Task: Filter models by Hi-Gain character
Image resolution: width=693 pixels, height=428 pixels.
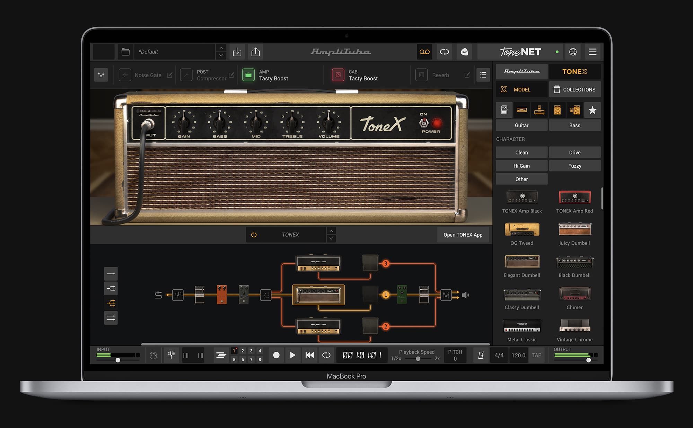Action: tap(521, 166)
